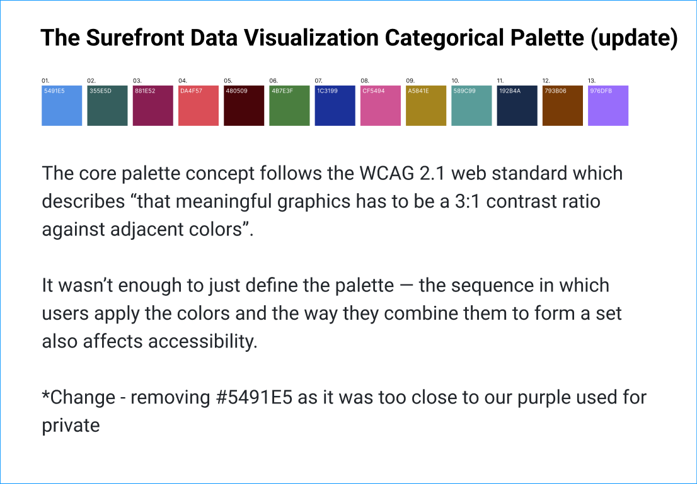Screen dimensions: 697x484
Task: Pick the dark teal 355E5D swatch
Action: click(x=107, y=106)
